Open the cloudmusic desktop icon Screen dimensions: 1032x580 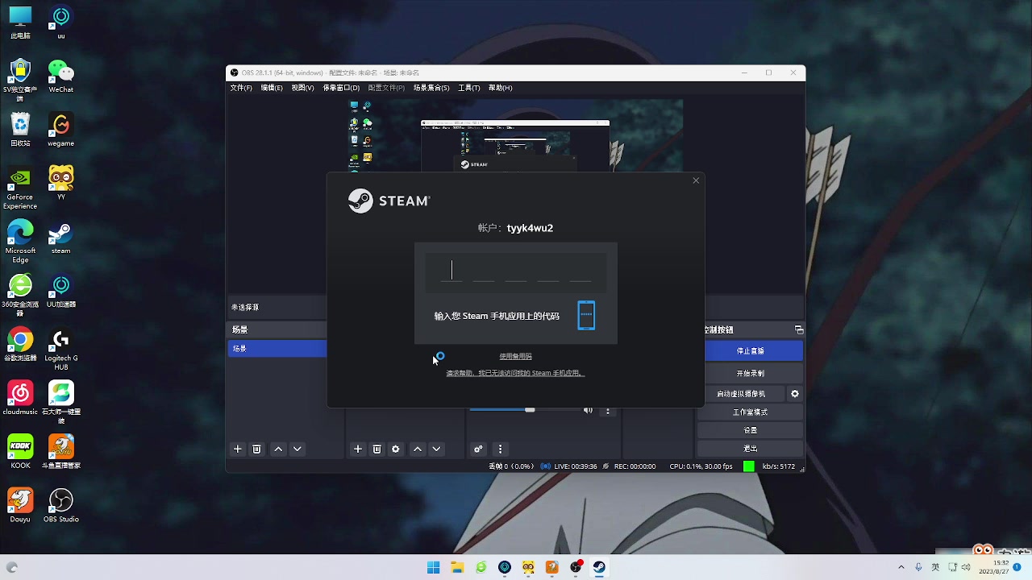coord(20,398)
